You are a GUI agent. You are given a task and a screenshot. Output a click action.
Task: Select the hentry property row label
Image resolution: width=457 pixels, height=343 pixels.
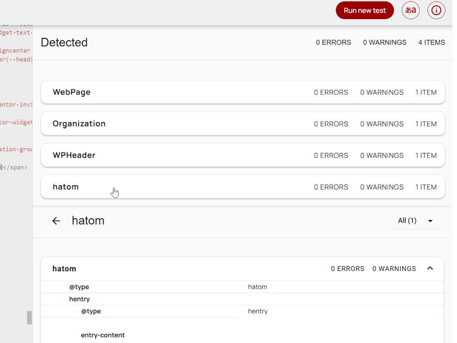(79, 299)
